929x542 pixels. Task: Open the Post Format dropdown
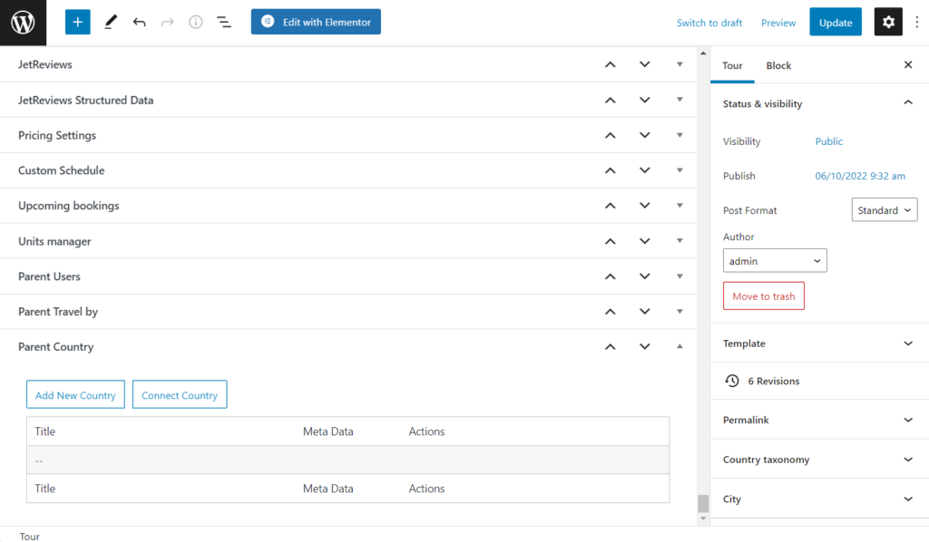pos(885,210)
